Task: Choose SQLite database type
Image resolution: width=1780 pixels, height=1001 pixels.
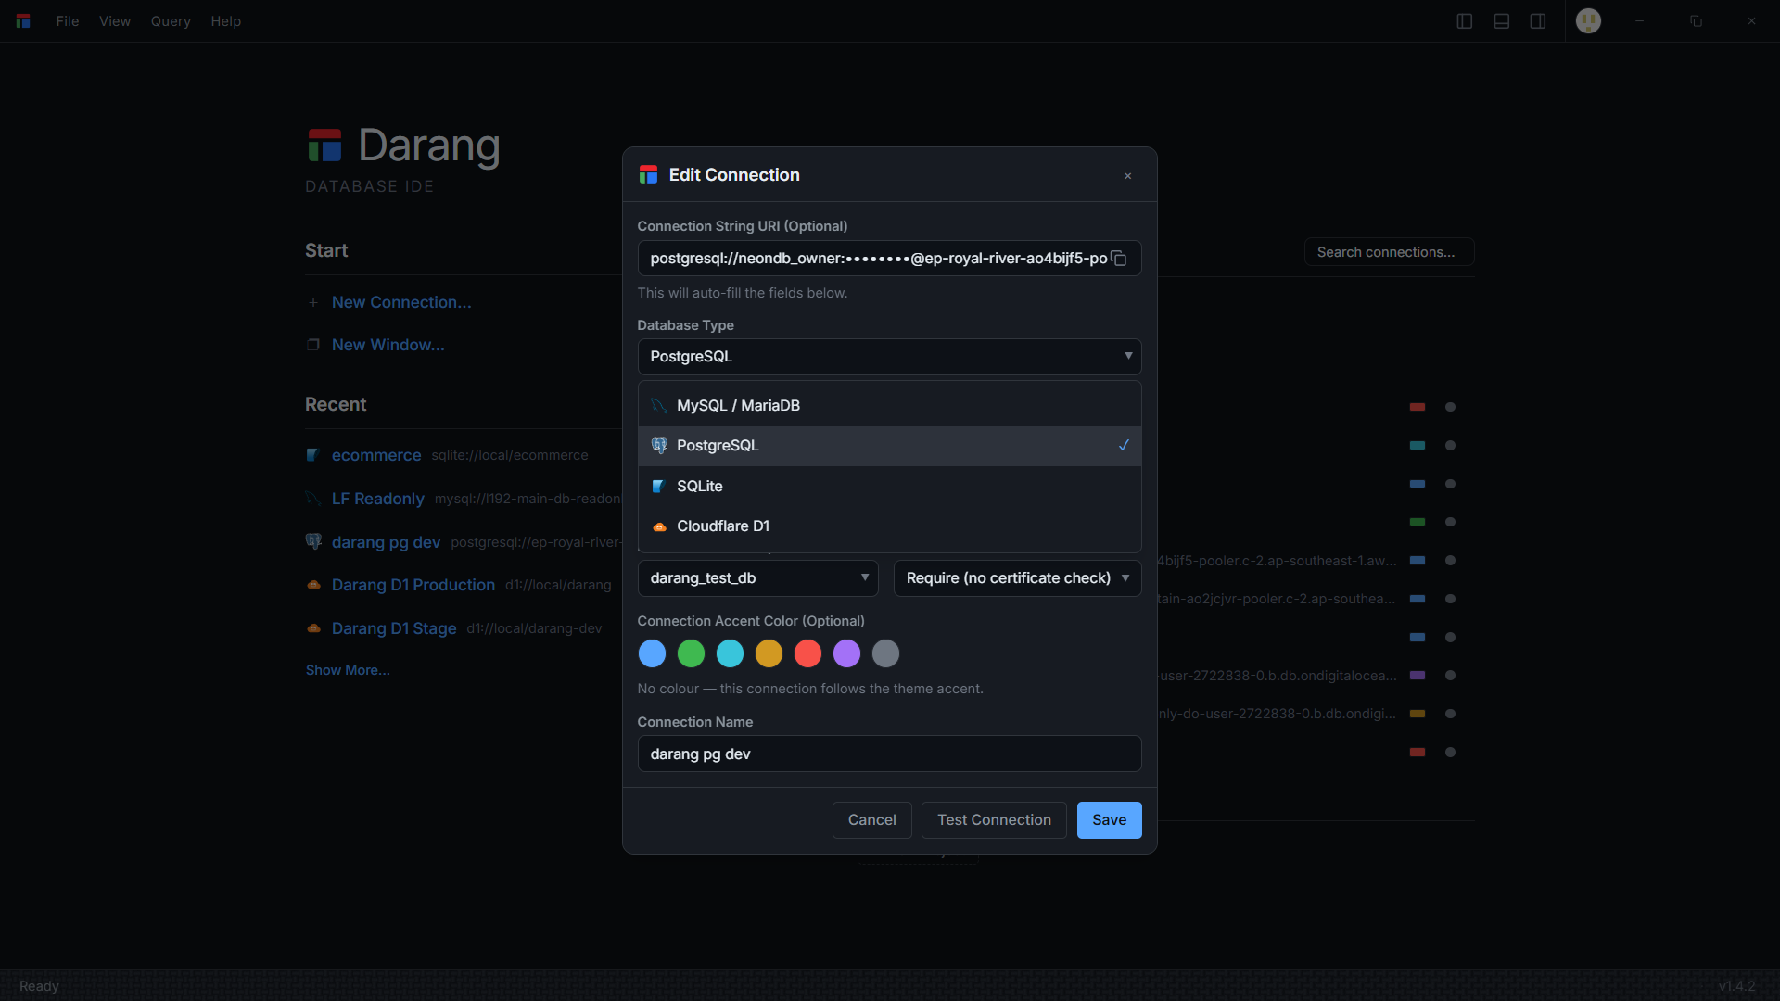Action: pyautogui.click(x=889, y=487)
